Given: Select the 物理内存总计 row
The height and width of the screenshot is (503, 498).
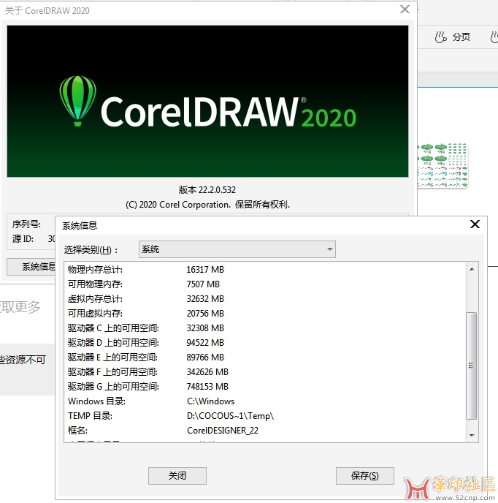Looking at the screenshot, I should click(x=265, y=270).
